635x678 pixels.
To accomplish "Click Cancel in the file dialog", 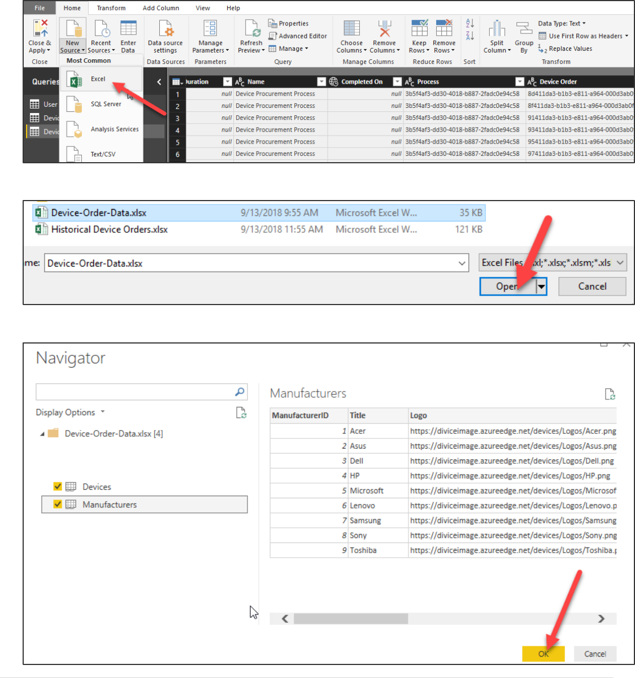I will click(x=592, y=286).
